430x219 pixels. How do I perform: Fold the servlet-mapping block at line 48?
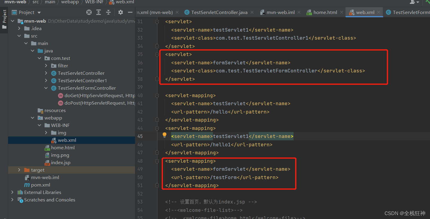point(157,161)
